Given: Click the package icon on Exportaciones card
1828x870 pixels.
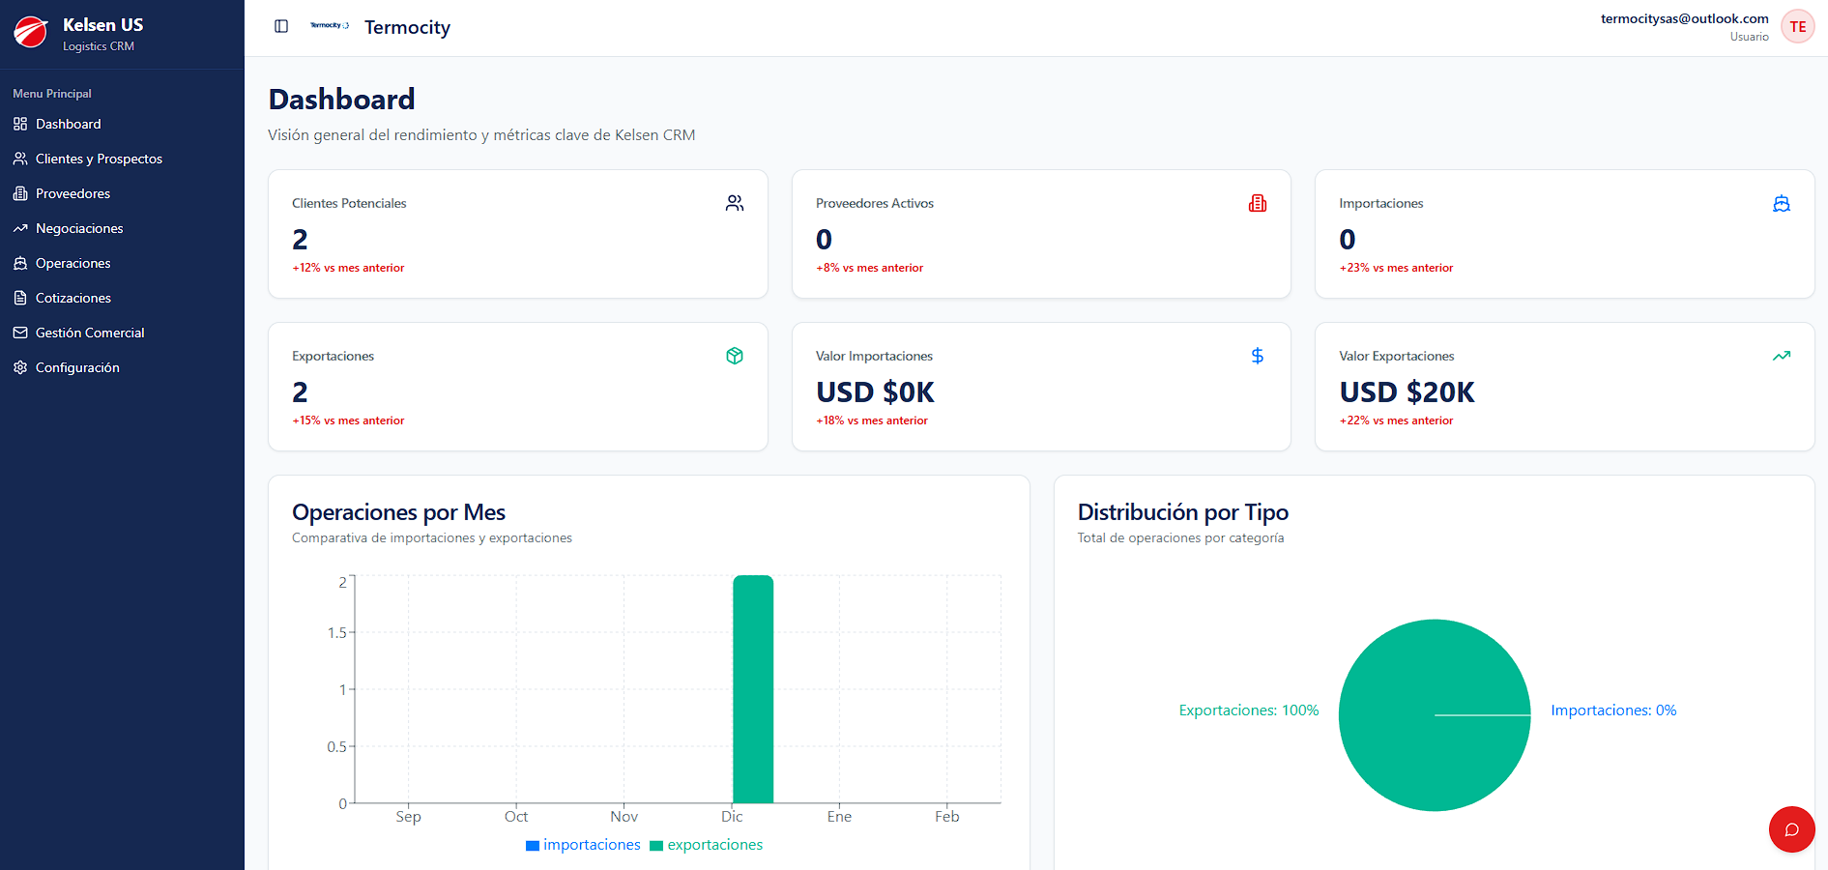Looking at the screenshot, I should pos(735,356).
